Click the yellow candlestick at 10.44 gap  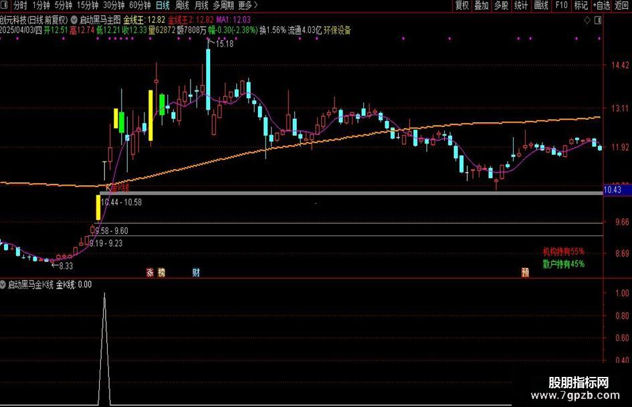pyautogui.click(x=98, y=208)
